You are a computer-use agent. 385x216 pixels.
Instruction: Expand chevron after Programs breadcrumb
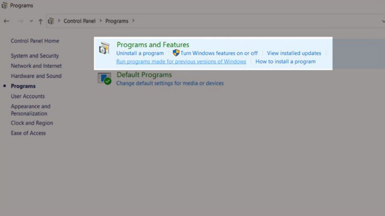pos(133,21)
